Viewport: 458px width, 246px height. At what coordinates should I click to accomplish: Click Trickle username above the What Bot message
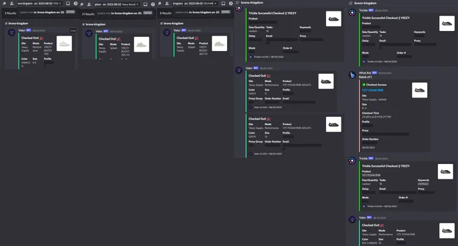point(363,10)
